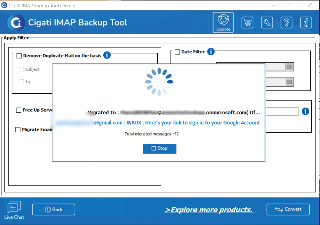Open the shopping cart purchase icon

(x=247, y=23)
